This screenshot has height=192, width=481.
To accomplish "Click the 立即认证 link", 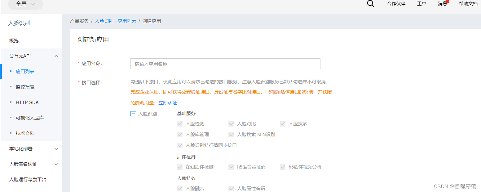I will tap(168, 103).
